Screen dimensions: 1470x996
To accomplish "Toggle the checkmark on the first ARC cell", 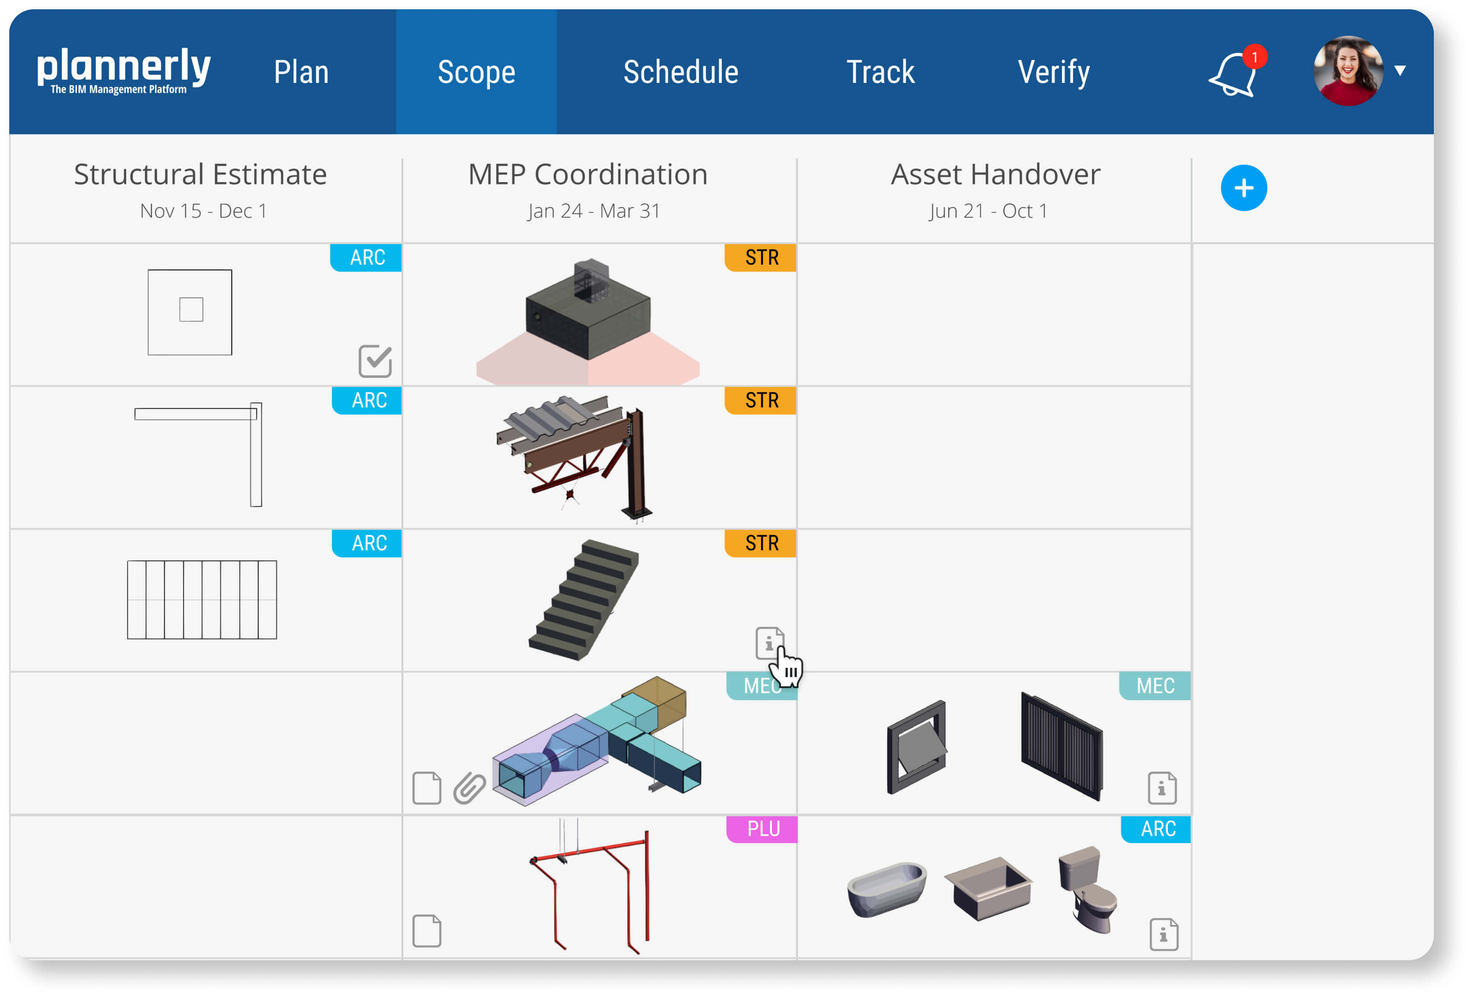I will coord(375,360).
